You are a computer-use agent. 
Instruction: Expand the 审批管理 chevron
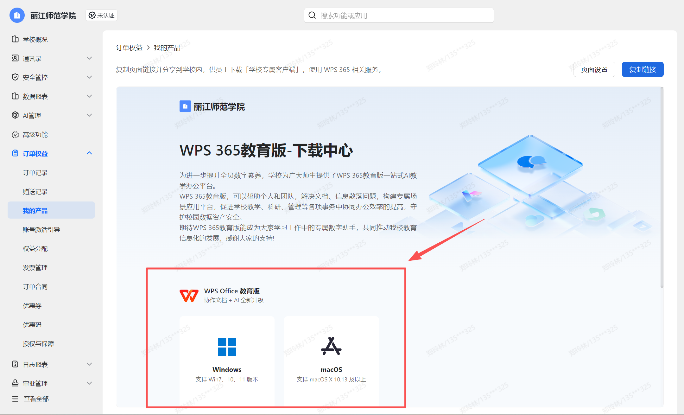[89, 383]
